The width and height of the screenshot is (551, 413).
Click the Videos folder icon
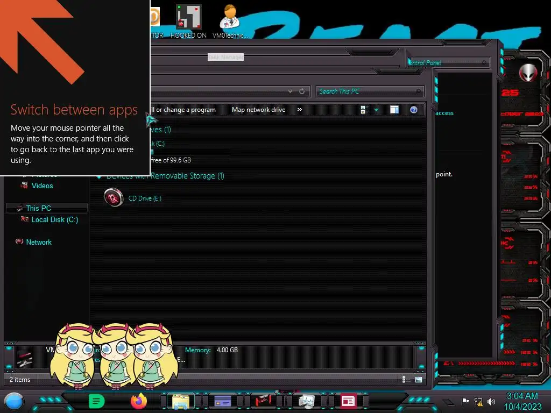[24, 186]
